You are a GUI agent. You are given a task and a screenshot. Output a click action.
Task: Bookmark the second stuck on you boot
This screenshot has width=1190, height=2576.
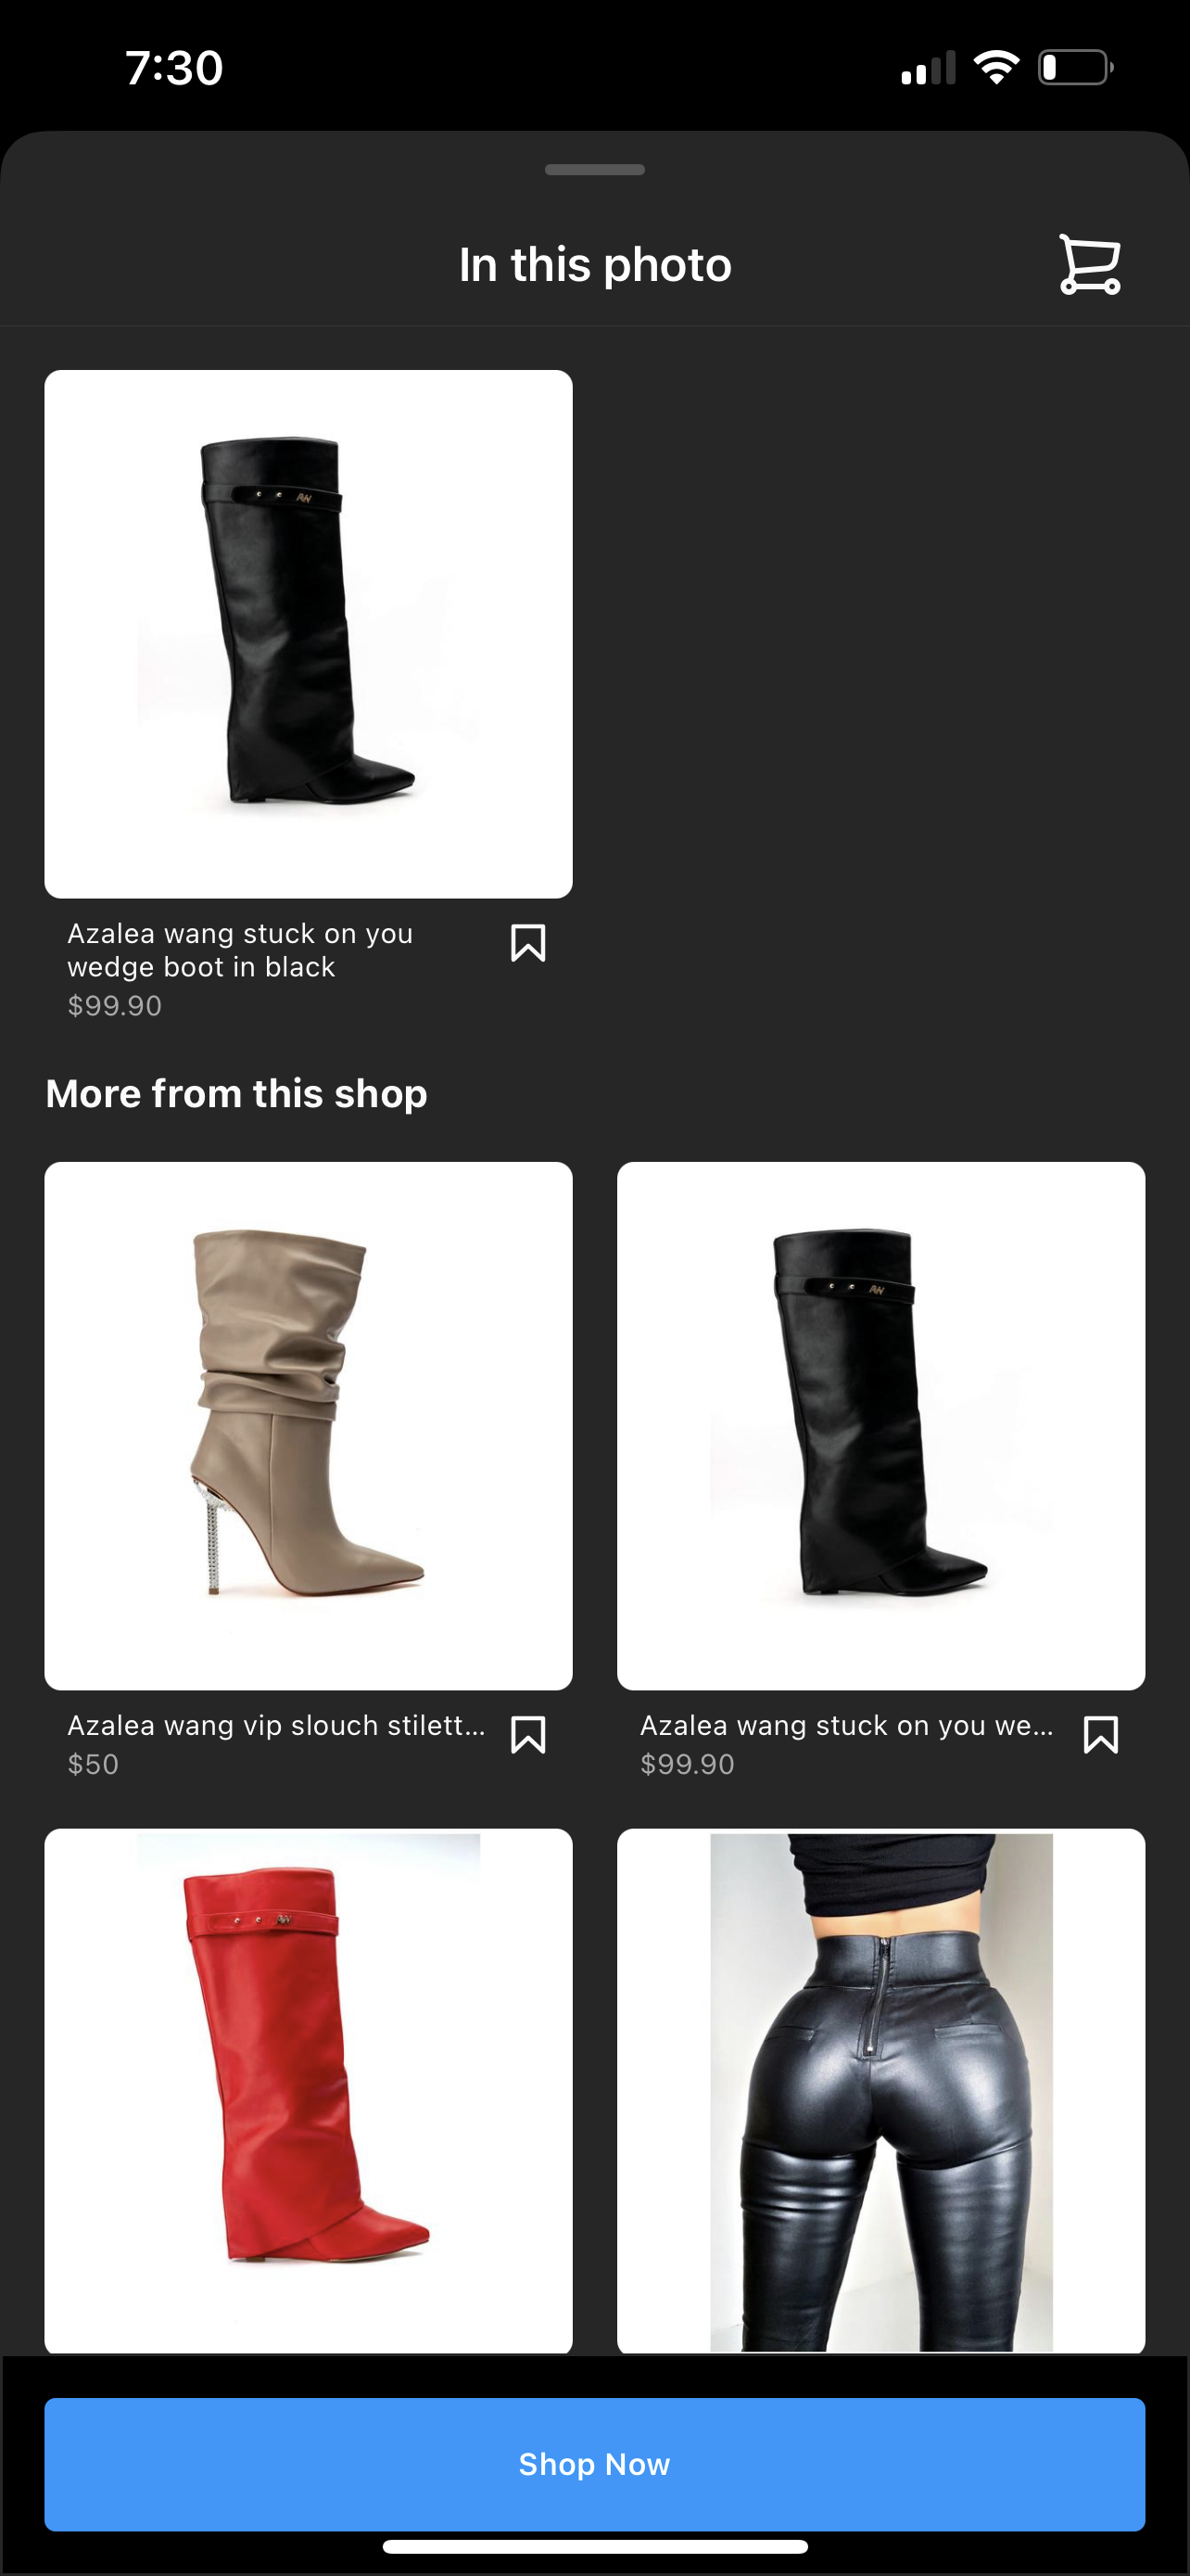click(1100, 1734)
